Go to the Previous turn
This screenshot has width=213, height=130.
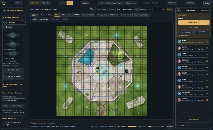coord(186,32)
